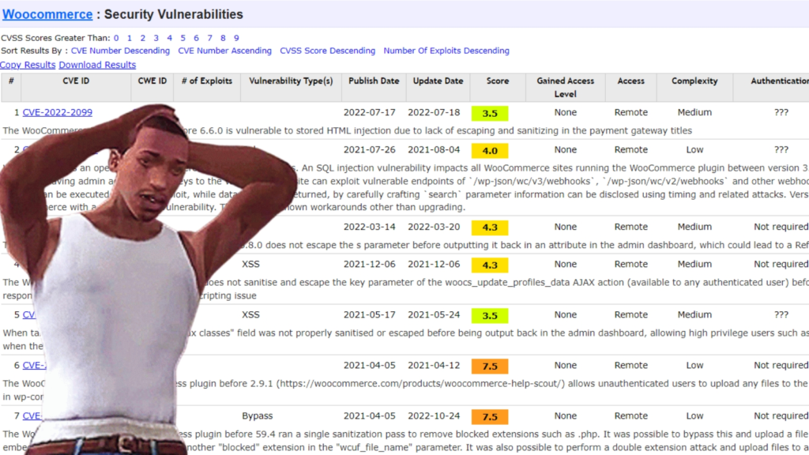This screenshot has width=809, height=455.
Task: Open the CVE link in row 7
Action: pyautogui.click(x=32, y=416)
